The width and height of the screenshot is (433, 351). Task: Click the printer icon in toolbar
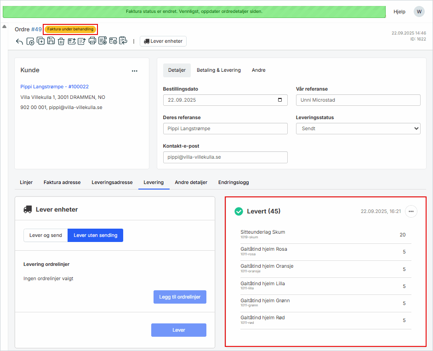92,41
